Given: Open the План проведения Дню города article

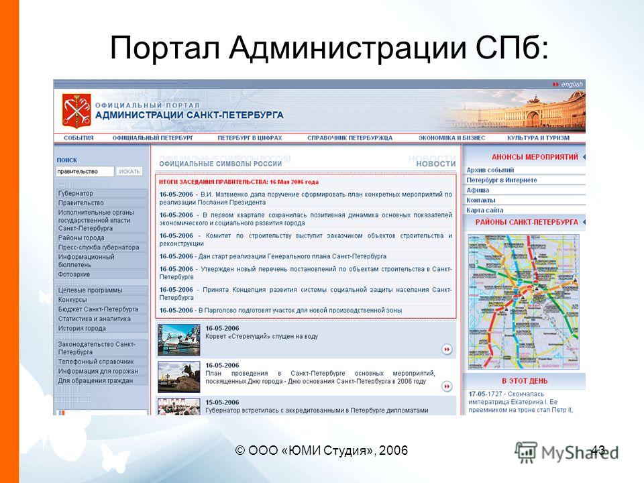Looking at the screenshot, I should tap(320, 377).
